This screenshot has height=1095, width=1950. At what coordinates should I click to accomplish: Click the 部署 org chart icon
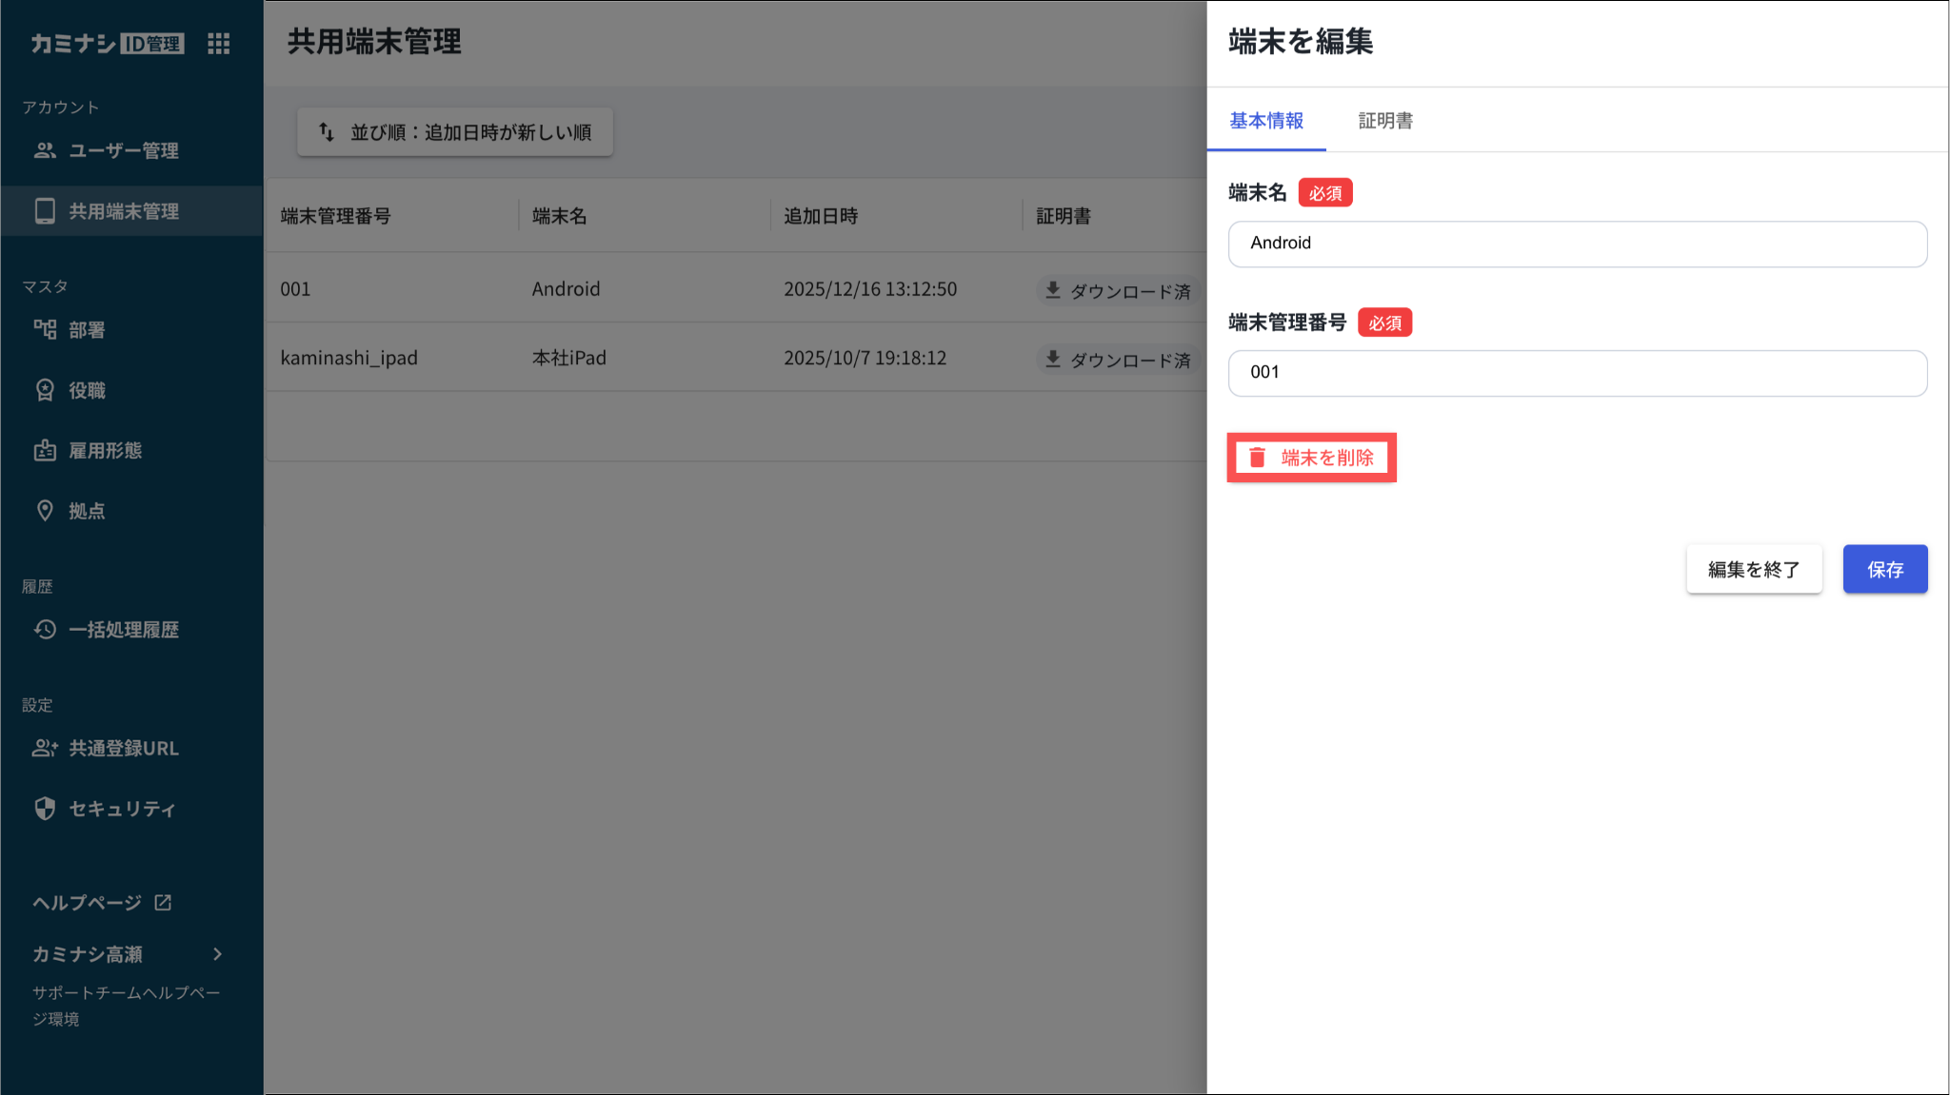(45, 330)
